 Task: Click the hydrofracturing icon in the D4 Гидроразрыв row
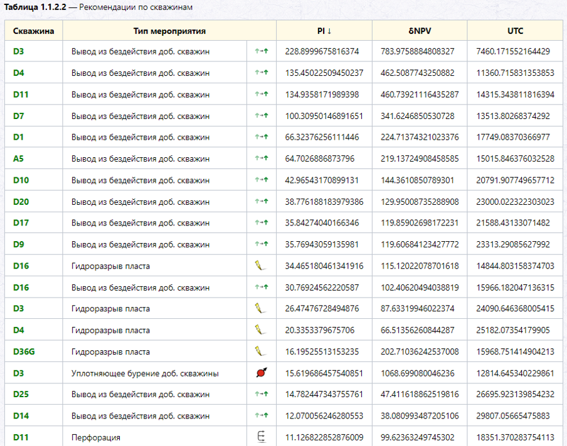point(260,329)
